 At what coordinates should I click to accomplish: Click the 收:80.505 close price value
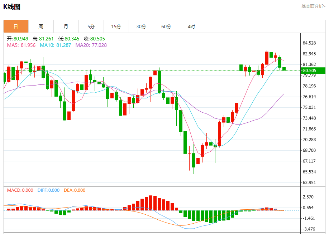tap(94, 39)
